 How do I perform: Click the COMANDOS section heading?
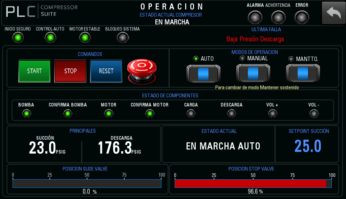(90, 54)
